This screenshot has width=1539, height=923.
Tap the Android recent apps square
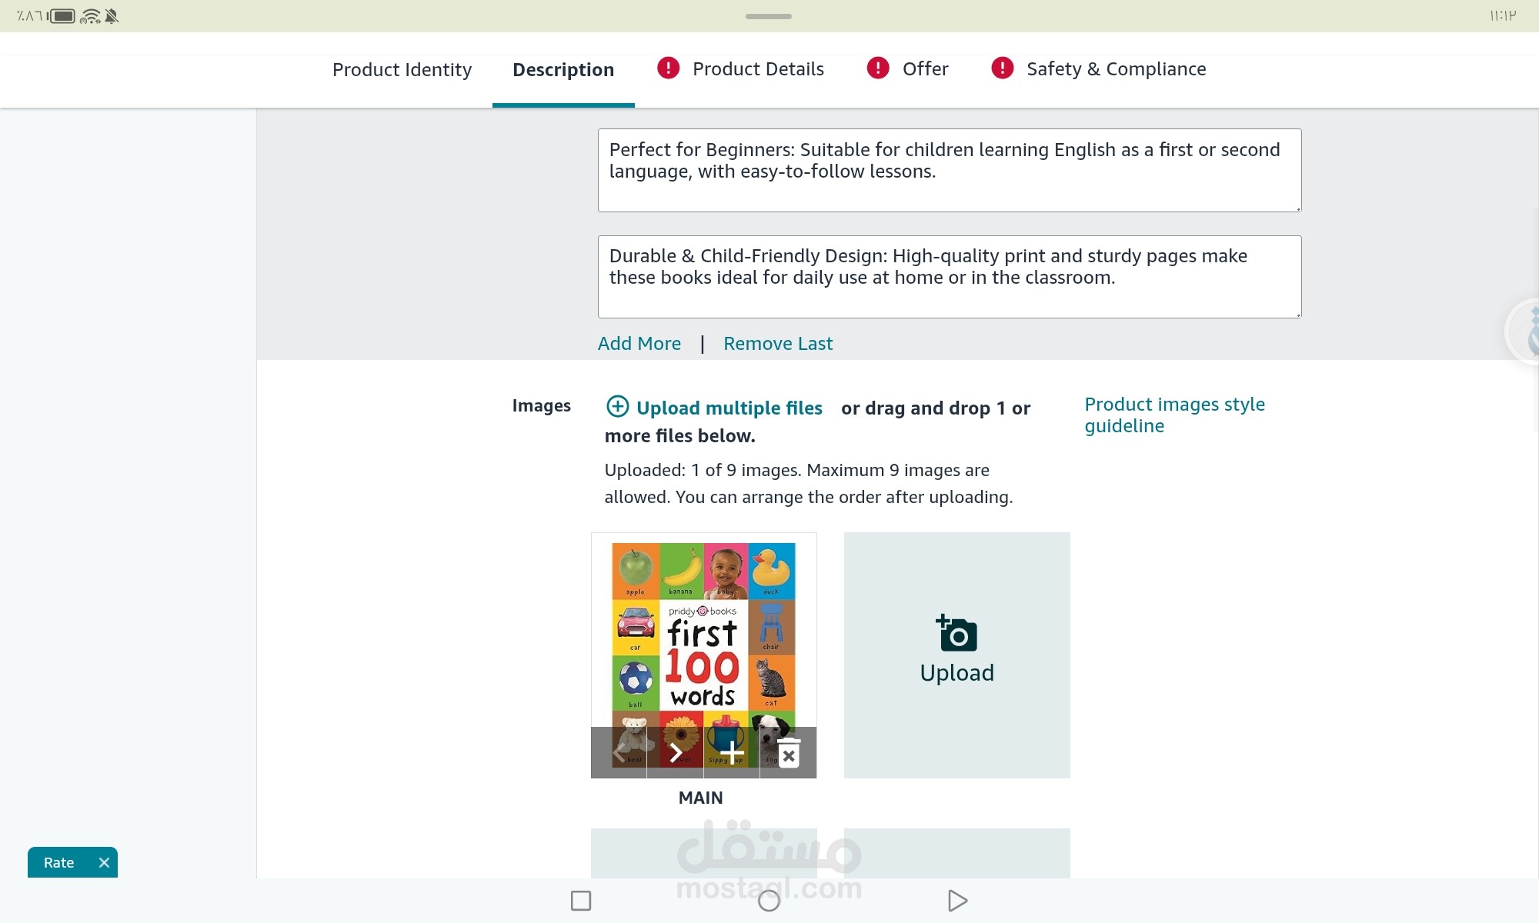[x=581, y=900]
